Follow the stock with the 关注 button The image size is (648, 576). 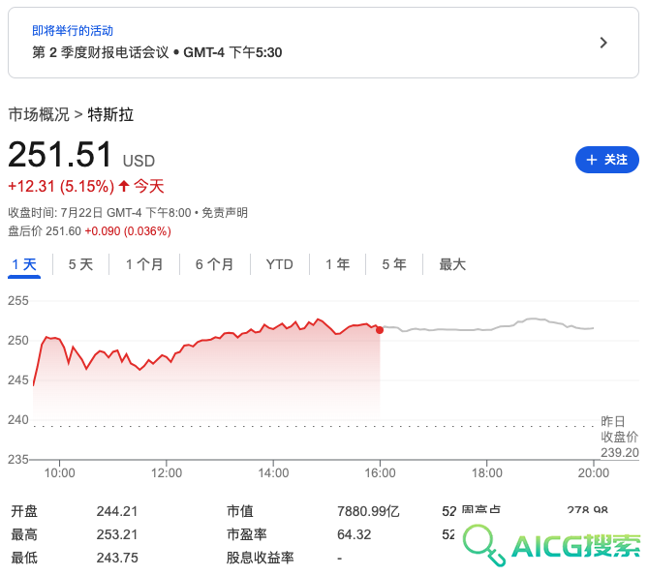[x=606, y=160]
